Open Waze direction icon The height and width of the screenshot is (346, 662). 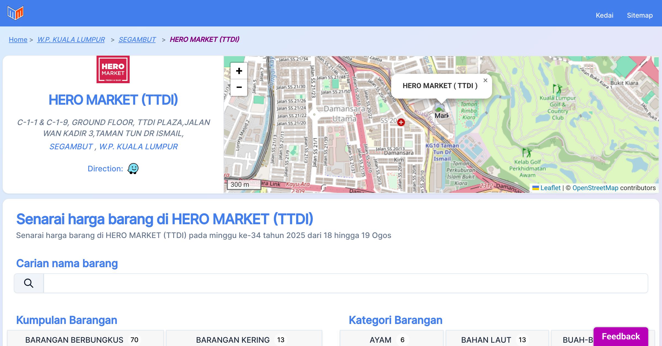pos(133,169)
